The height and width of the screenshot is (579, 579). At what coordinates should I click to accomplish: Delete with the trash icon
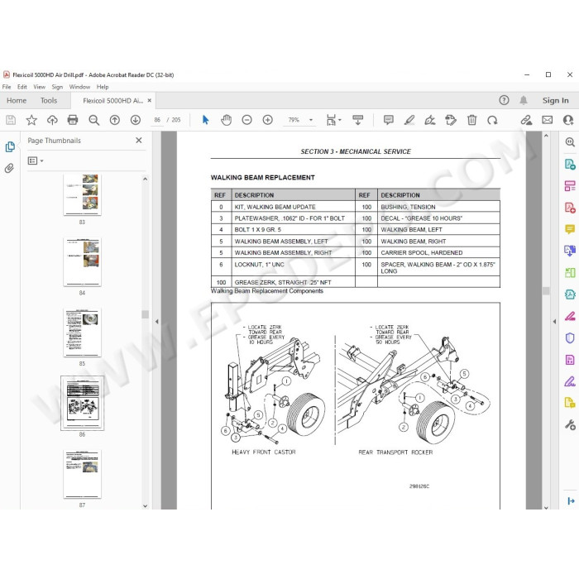tap(471, 120)
